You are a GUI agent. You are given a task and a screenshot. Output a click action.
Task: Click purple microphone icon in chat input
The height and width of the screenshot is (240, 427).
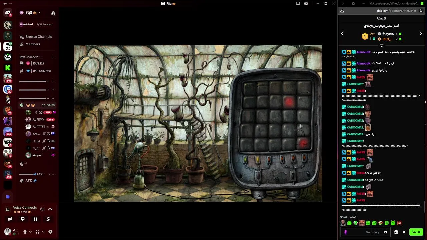346,232
